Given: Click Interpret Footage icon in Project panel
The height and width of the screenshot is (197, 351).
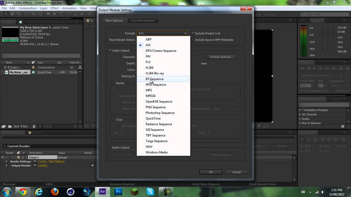Looking at the screenshot, I should 4,126.
